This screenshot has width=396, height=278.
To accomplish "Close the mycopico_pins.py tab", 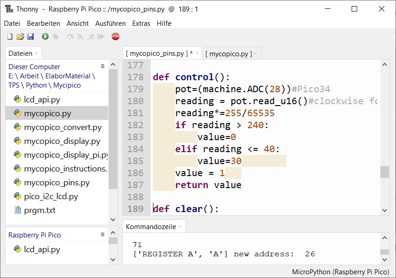I will pyautogui.click(x=196, y=53).
